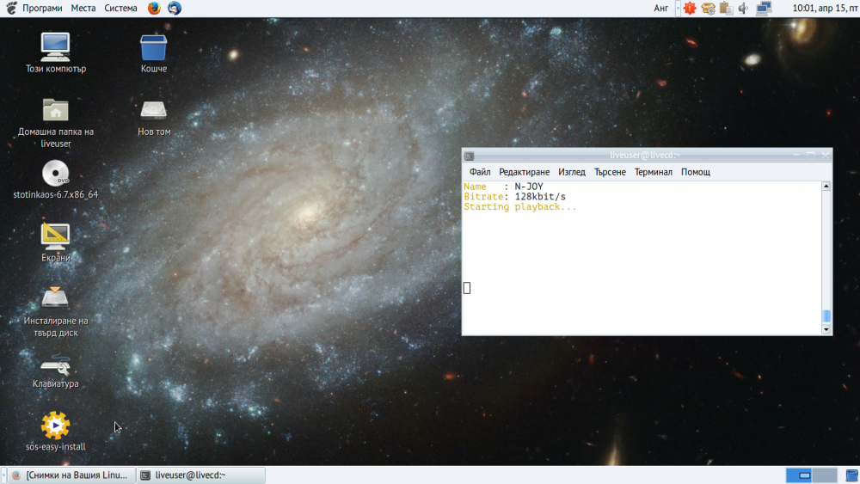Open the terminal's "Изглед" menu
Viewport: 860px width, 484px height.
click(x=572, y=172)
